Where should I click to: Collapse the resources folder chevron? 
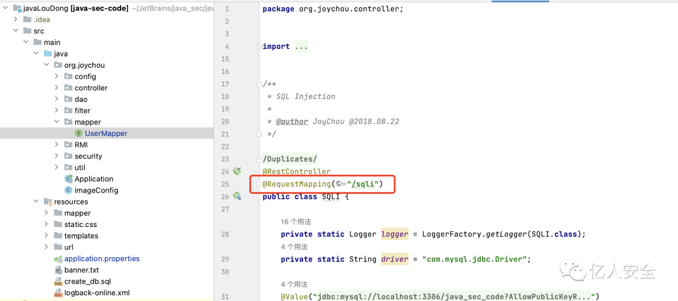(36, 202)
